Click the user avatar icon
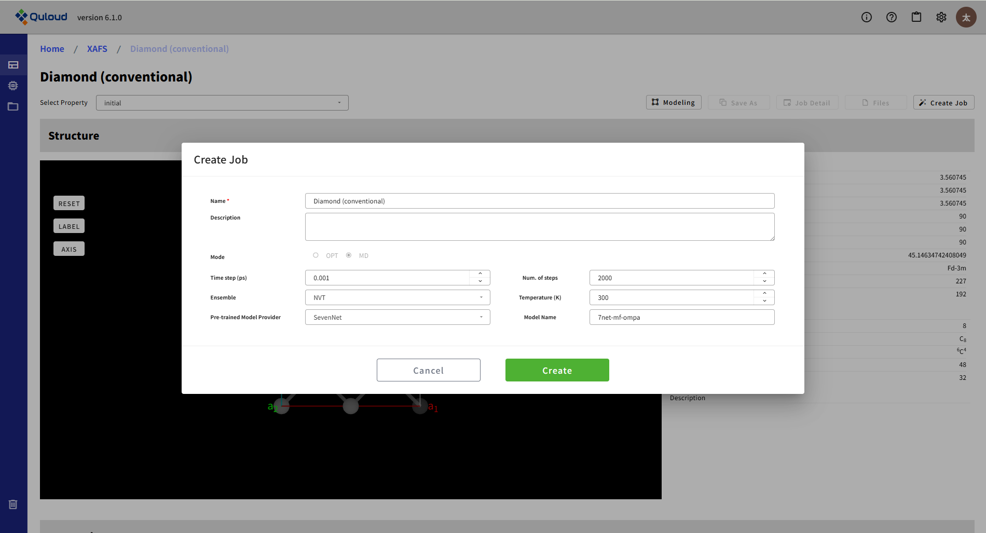This screenshot has width=986, height=533. pyautogui.click(x=966, y=17)
